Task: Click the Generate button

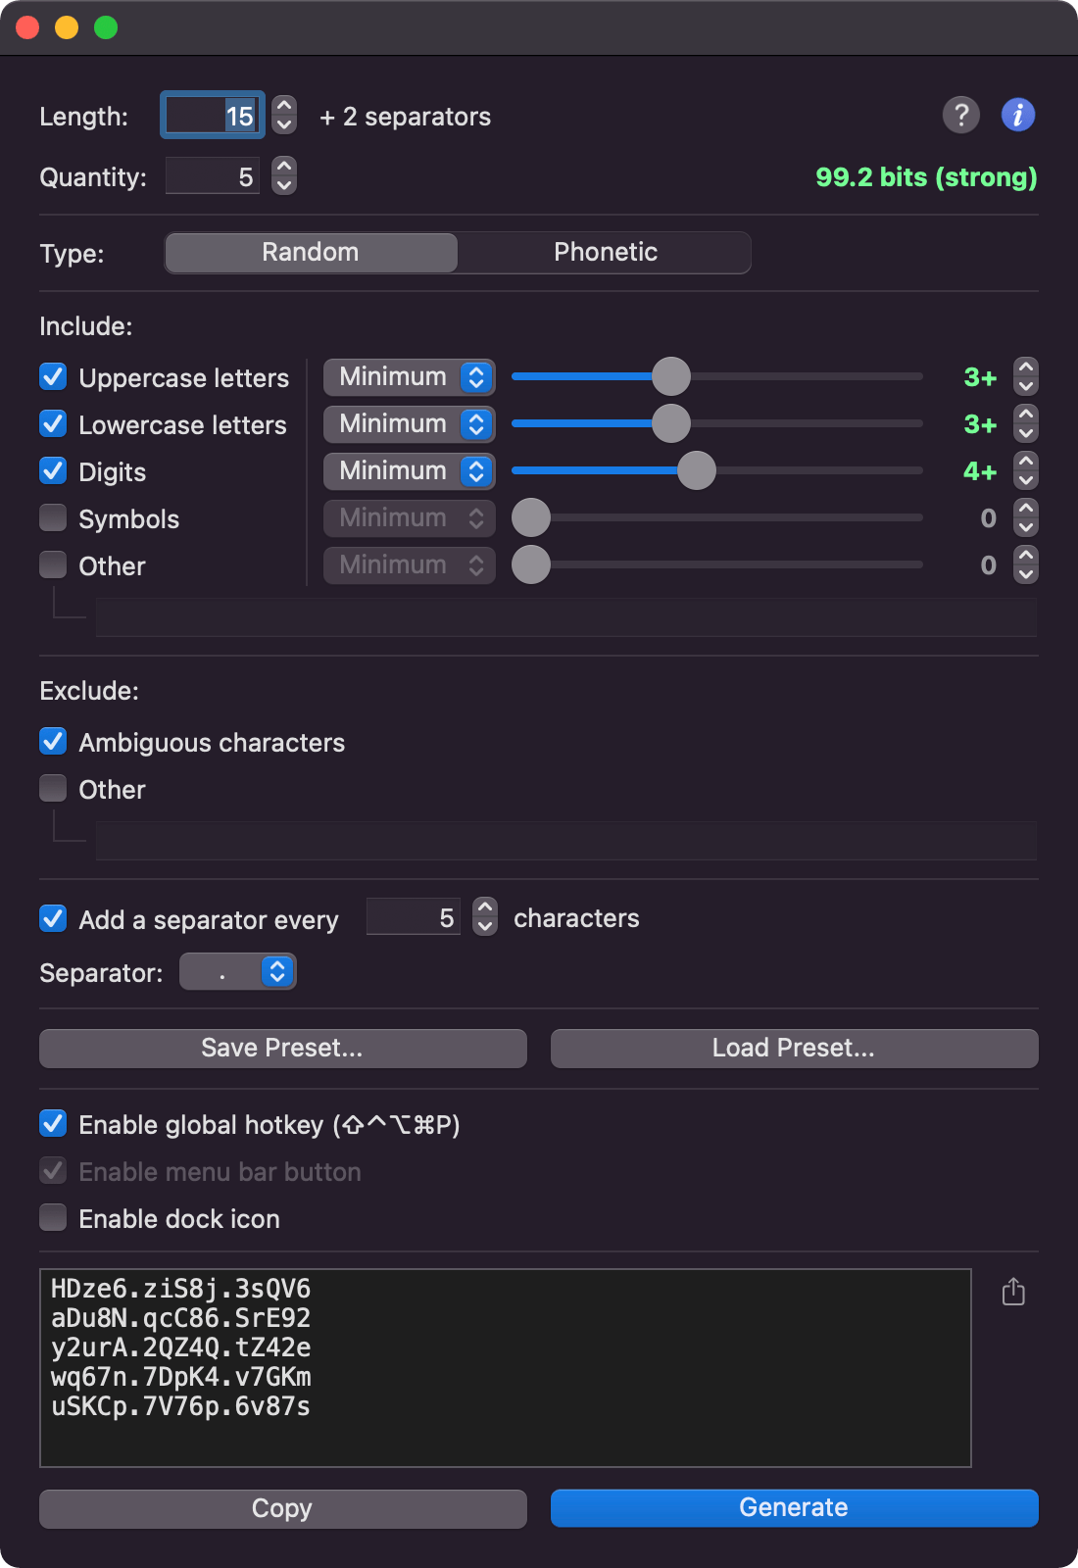Action: click(794, 1508)
